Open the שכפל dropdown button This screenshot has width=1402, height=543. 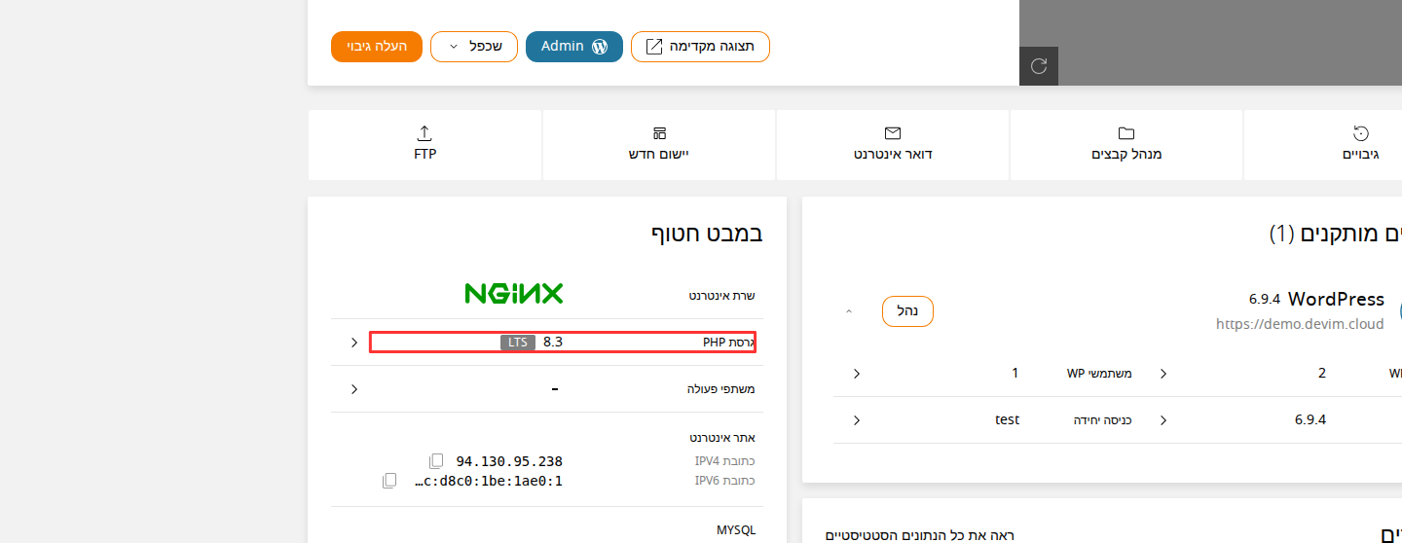473,47
